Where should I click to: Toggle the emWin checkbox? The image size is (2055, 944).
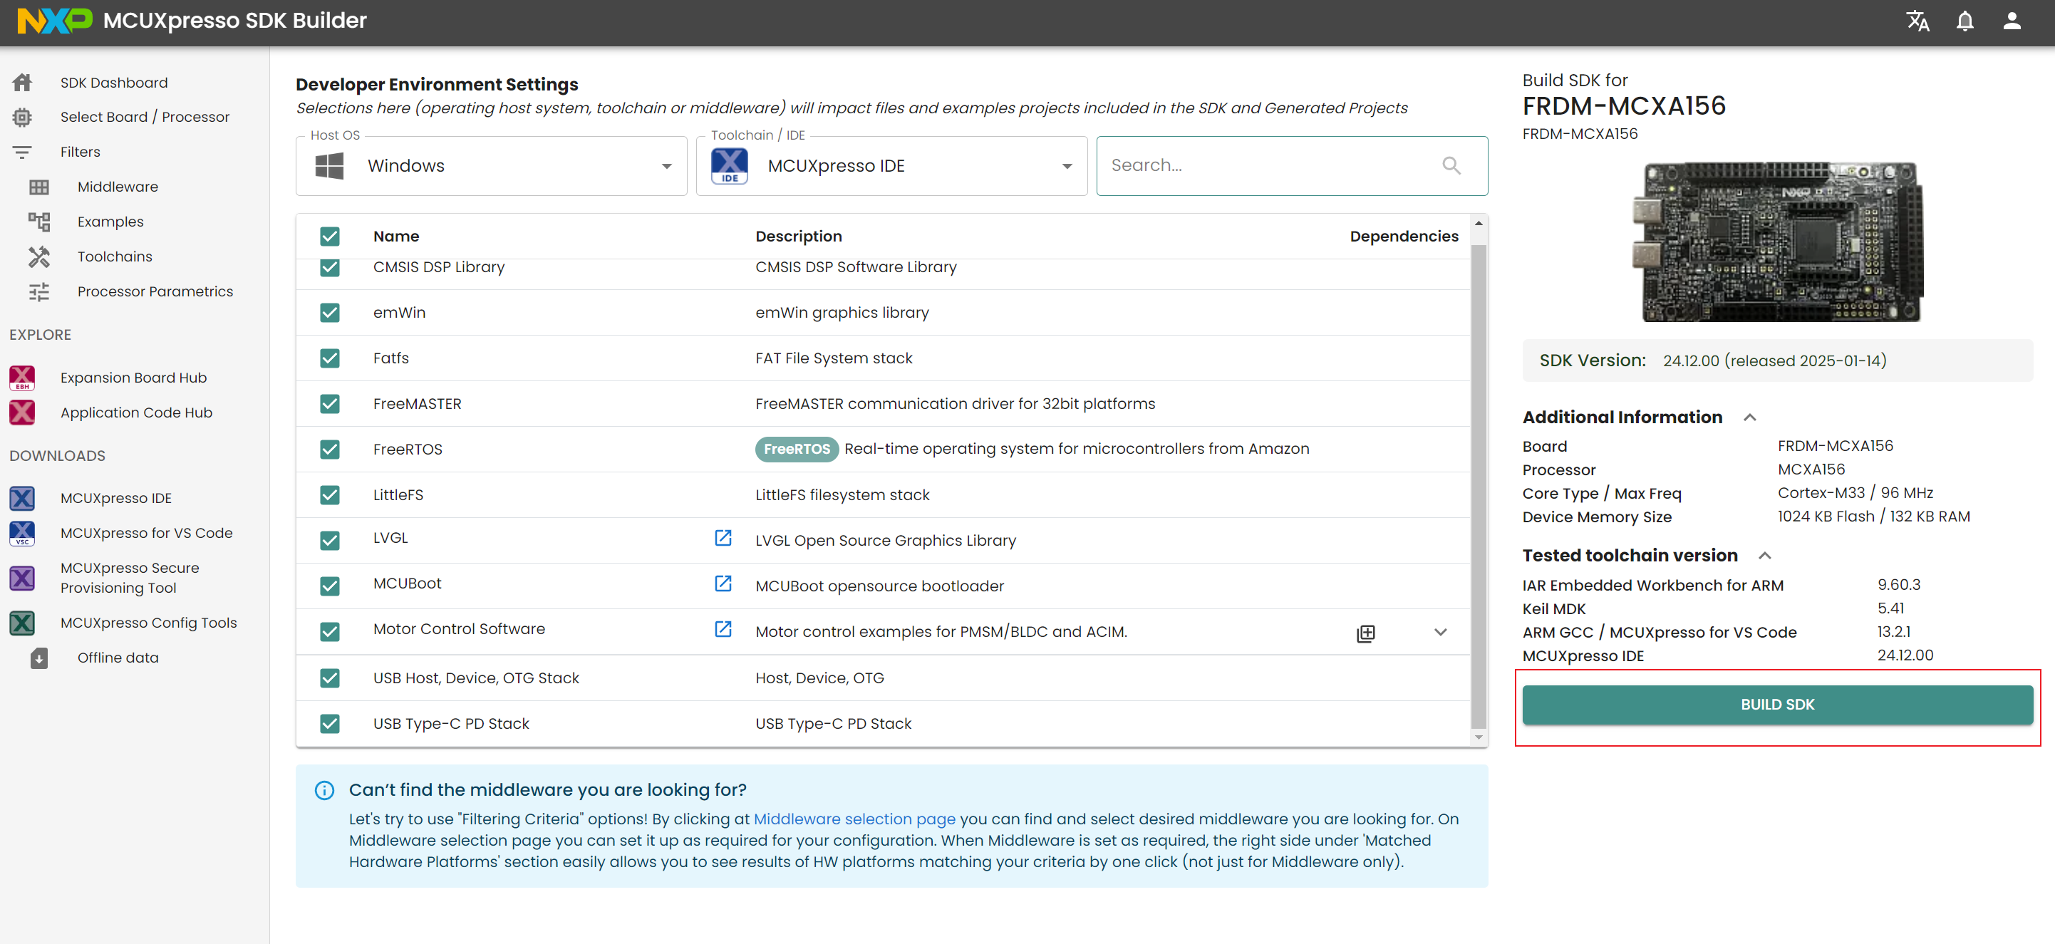tap(329, 313)
